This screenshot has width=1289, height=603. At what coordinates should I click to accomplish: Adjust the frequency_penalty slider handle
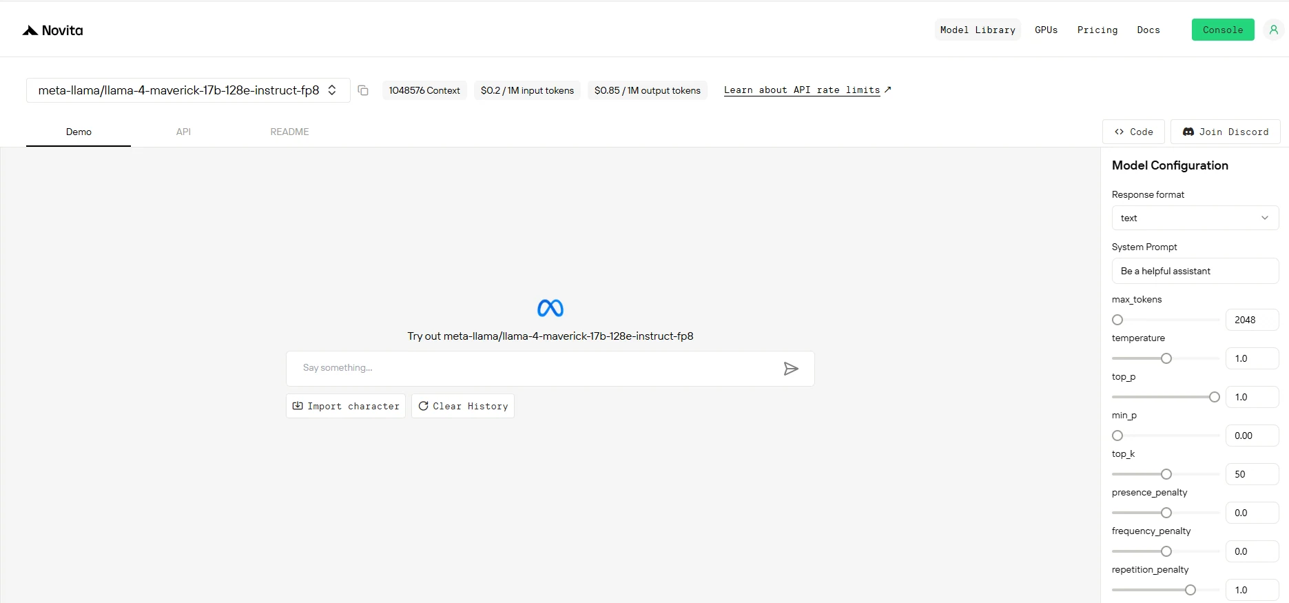[x=1166, y=551]
